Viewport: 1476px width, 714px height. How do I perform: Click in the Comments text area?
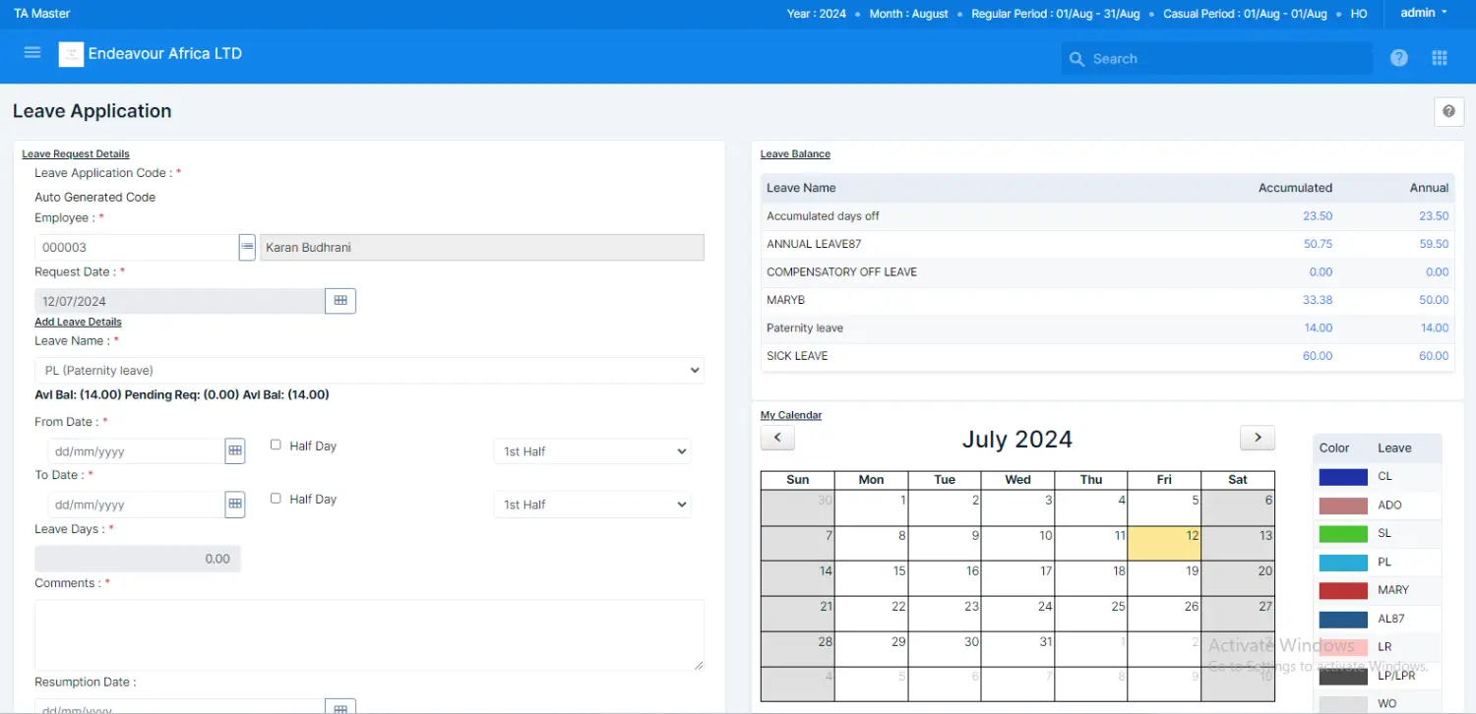pos(369,635)
